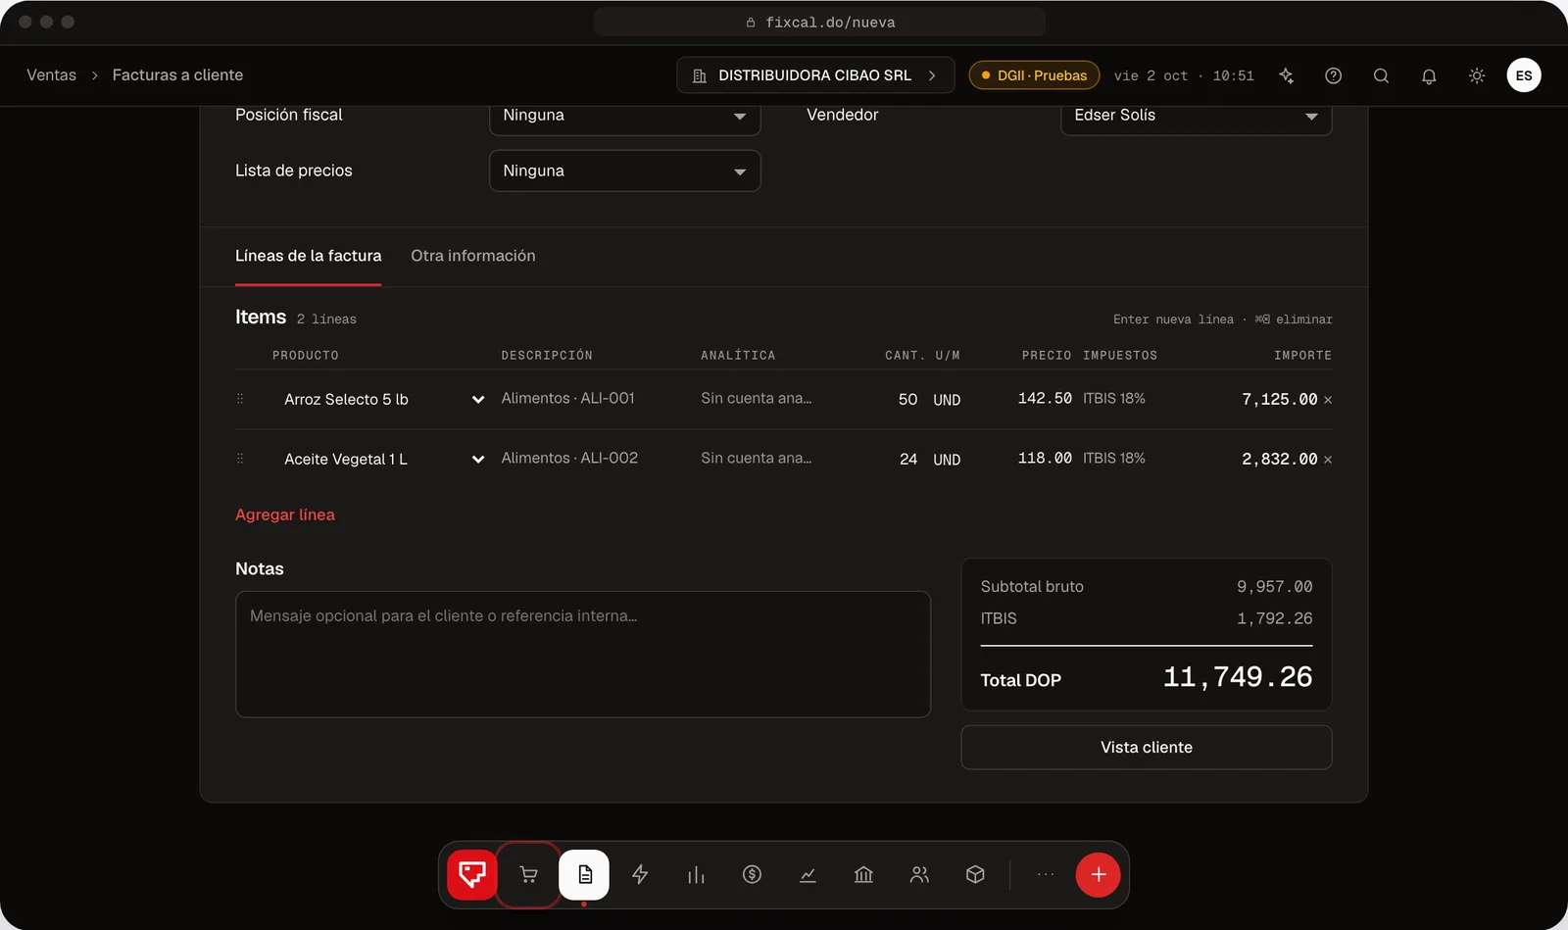Go to Ventas in the breadcrumb
Screen dimensions: 1568x930
51,75
